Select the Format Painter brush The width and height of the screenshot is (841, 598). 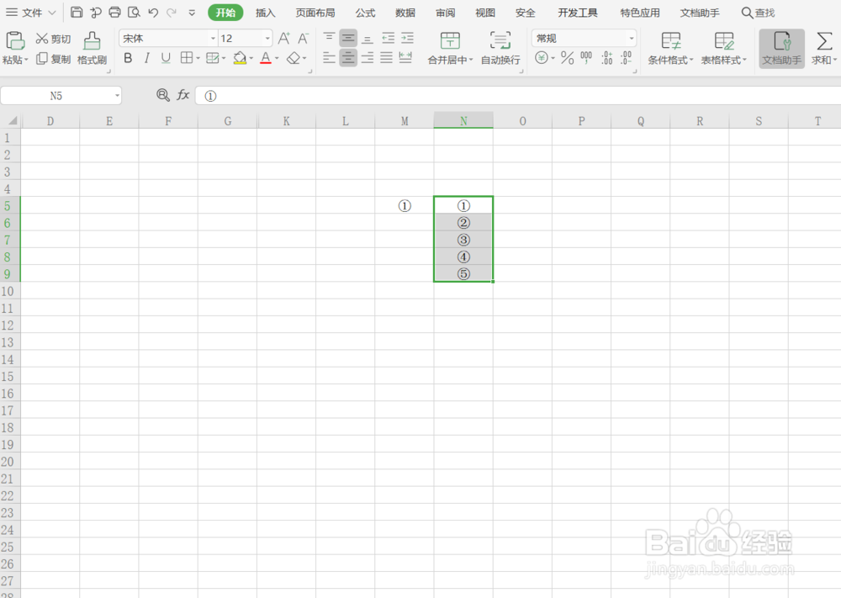92,48
